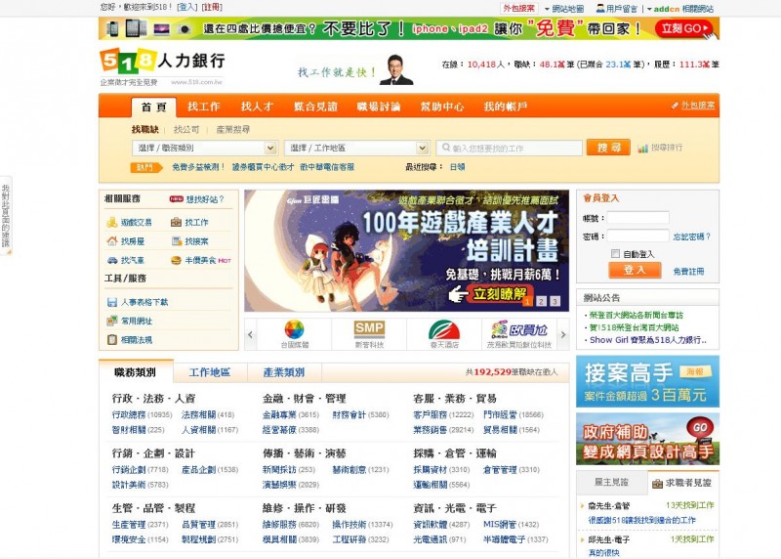781x559 pixels.
Task: Open the 半價美食 burger icon link
Action: pyautogui.click(x=176, y=261)
